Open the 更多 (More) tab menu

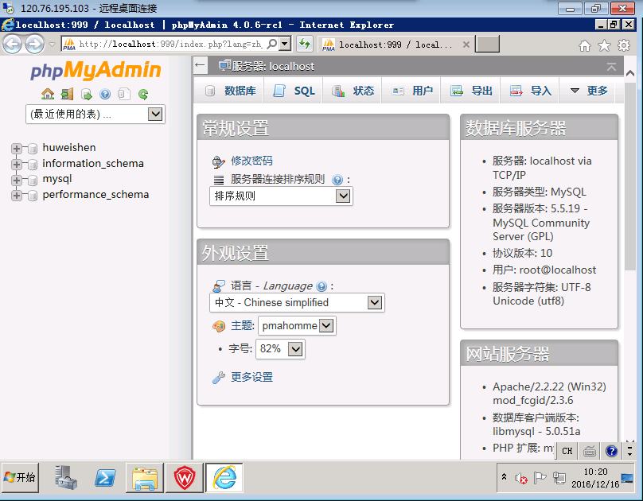(x=589, y=91)
